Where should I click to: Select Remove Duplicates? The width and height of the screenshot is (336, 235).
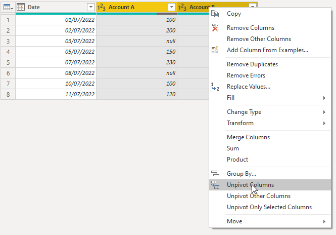click(x=270, y=64)
